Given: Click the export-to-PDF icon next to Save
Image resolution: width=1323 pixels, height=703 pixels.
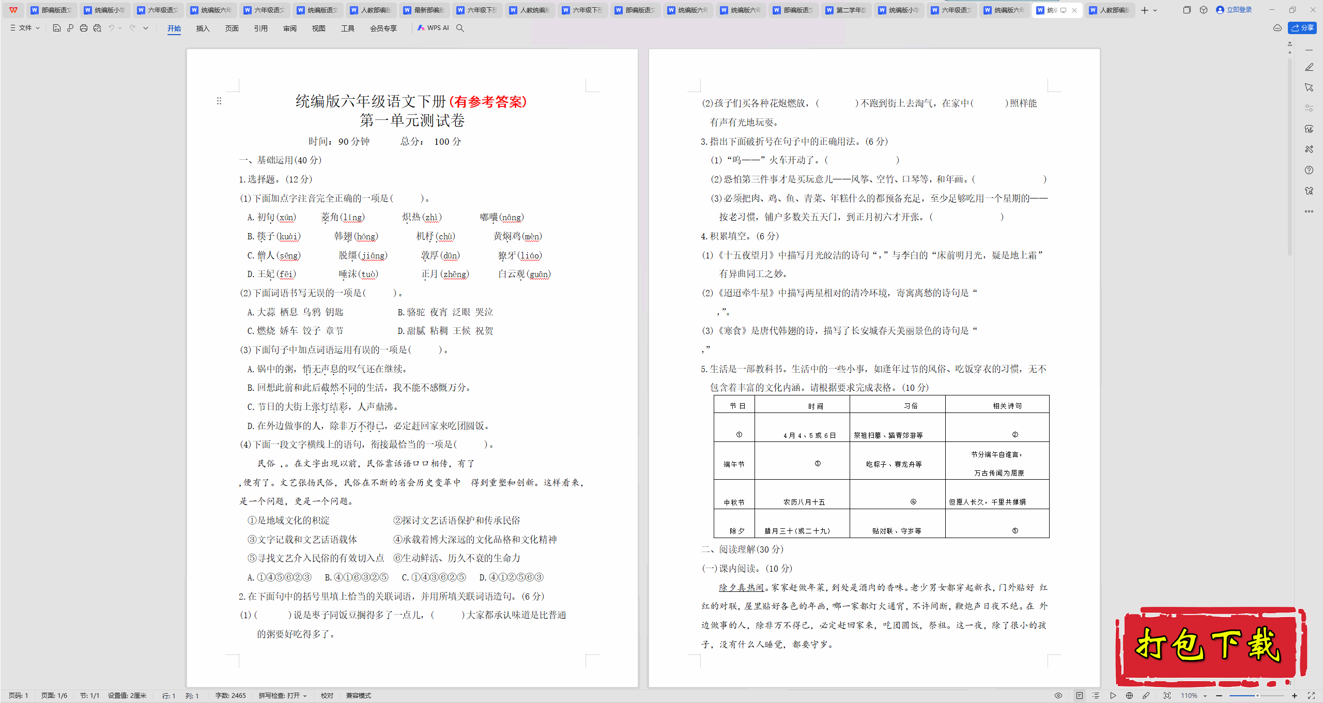Looking at the screenshot, I should click(x=70, y=28).
